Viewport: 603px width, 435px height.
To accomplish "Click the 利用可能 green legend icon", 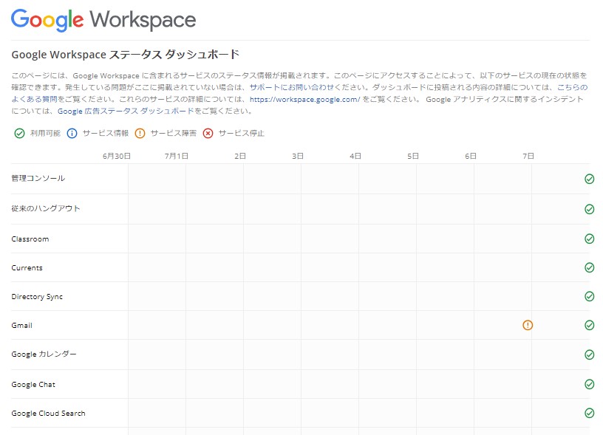I will pyautogui.click(x=19, y=134).
